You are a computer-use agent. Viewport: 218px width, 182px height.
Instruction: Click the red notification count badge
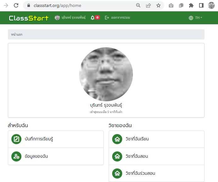(x=97, y=17)
